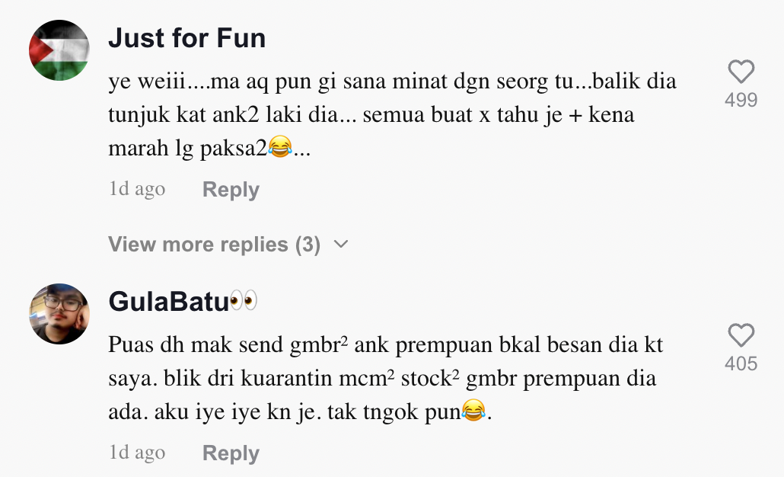Image resolution: width=784 pixels, height=477 pixels.
Task: Click 'View more replies (3)' text
Action: click(x=214, y=245)
